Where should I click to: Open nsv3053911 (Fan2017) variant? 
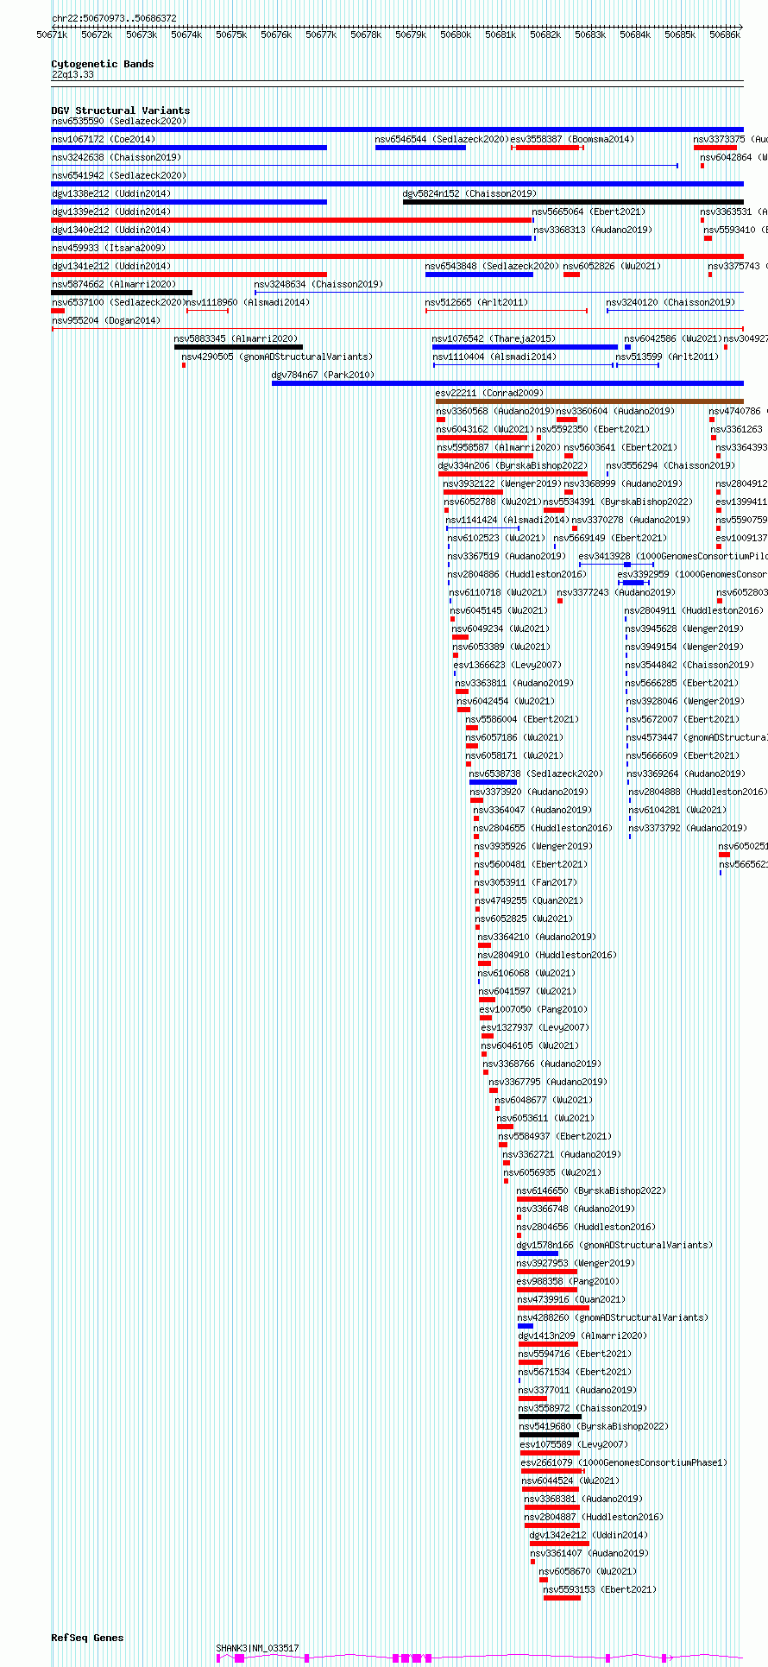tap(526, 882)
